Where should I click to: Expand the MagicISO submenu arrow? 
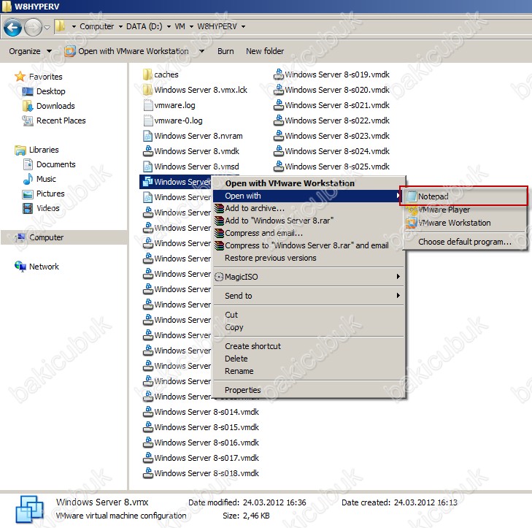click(x=398, y=277)
